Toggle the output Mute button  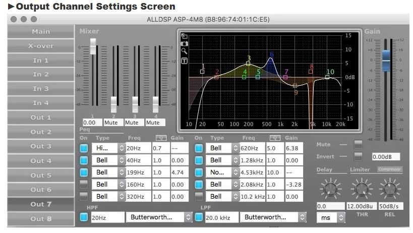(358, 144)
